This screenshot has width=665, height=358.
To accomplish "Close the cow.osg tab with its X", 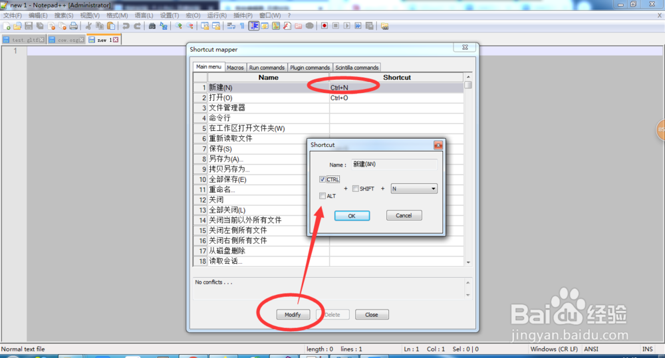I will (81, 40).
